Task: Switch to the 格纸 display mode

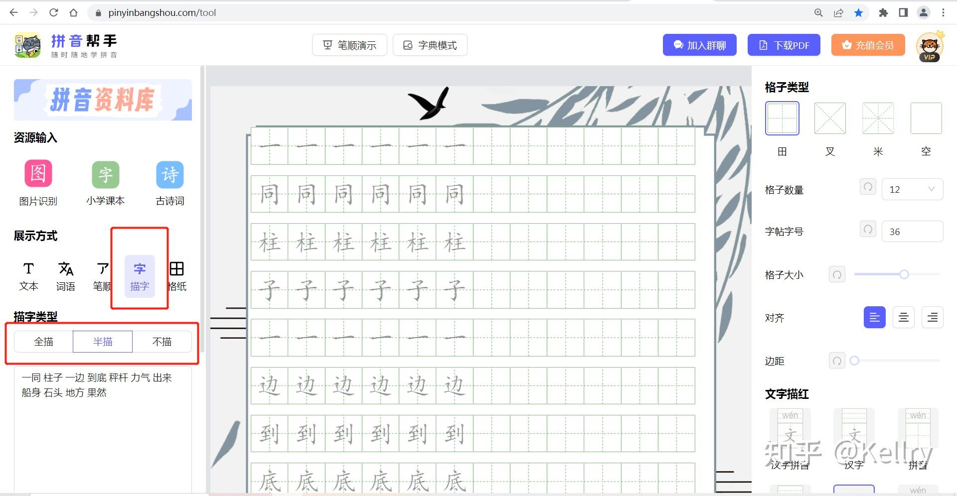Action: point(177,276)
